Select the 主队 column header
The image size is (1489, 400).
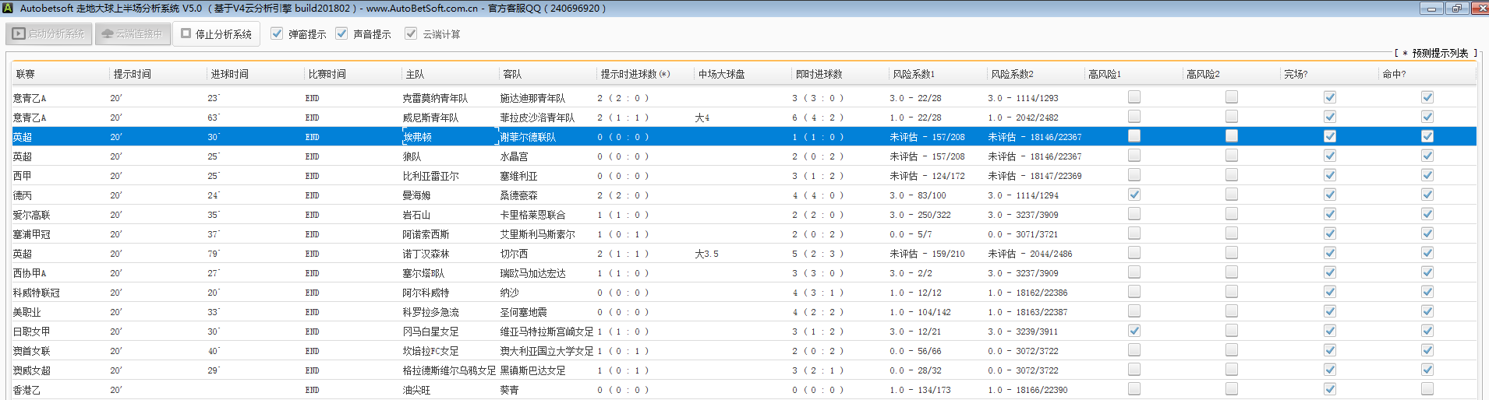[415, 74]
